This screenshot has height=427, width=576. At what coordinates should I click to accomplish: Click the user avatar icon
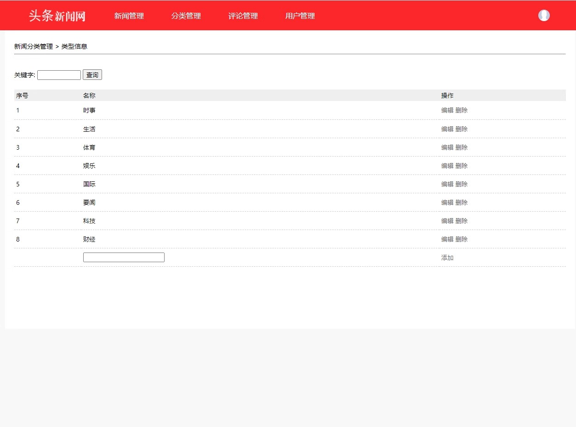pos(544,16)
